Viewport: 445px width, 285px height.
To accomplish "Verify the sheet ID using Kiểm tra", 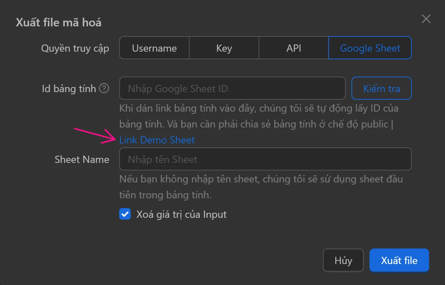I will click(x=381, y=88).
